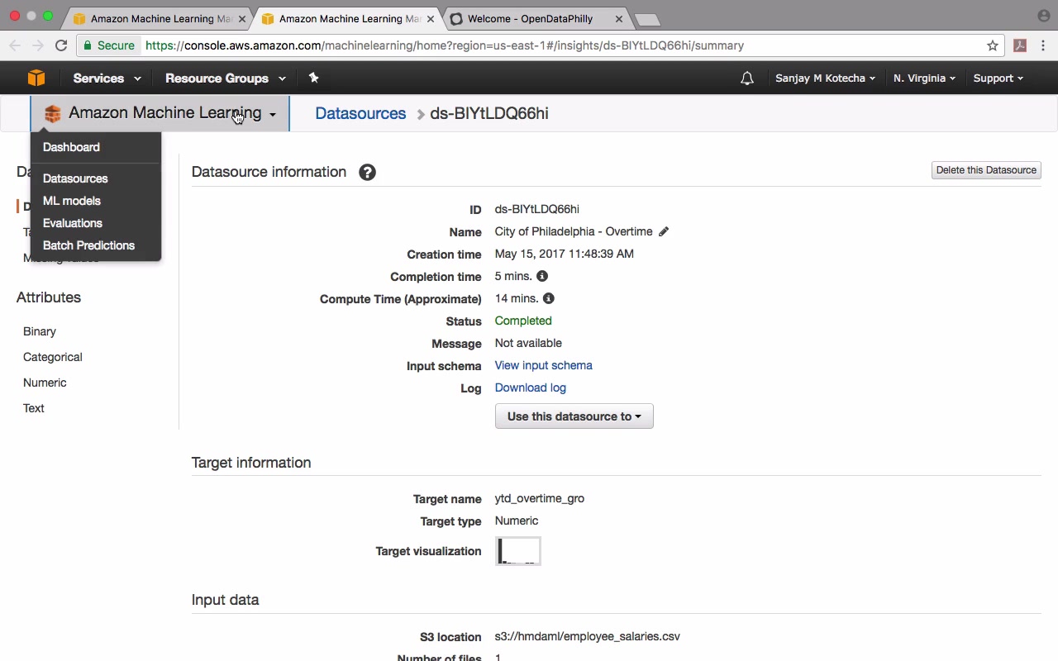Open the Sanjay M Kotecha account menu
1058x661 pixels.
tap(825, 78)
